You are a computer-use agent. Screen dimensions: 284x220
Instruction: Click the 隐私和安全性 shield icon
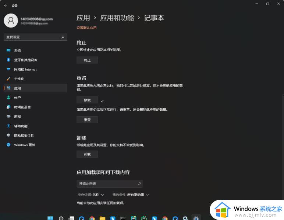pos(8,135)
